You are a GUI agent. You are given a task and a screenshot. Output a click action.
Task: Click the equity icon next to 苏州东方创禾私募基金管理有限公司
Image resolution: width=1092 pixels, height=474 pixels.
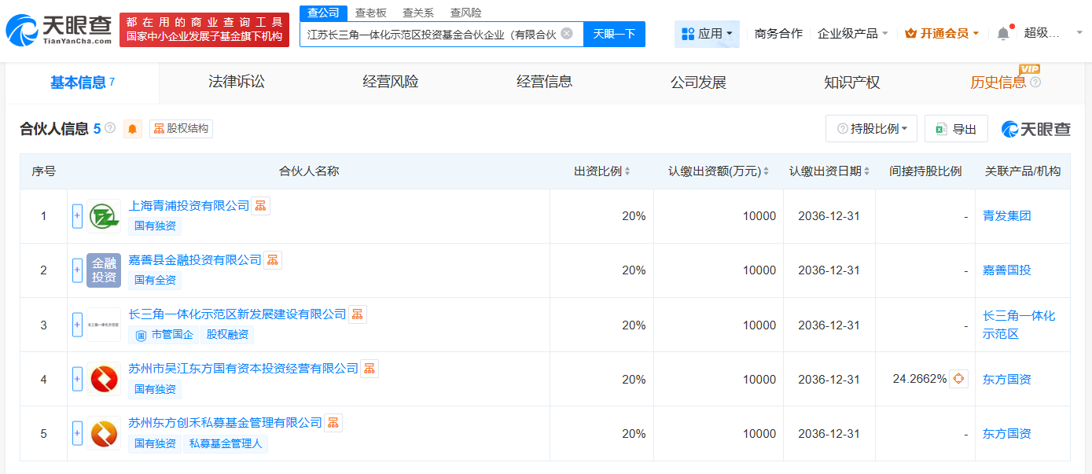tap(333, 422)
